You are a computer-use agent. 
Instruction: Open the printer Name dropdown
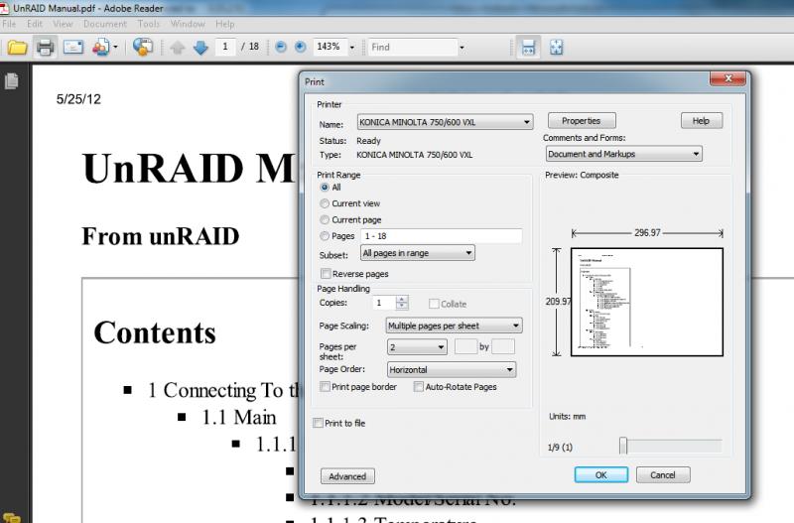tap(445, 123)
